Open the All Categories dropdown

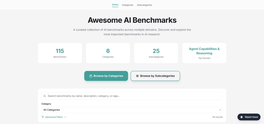132,110
